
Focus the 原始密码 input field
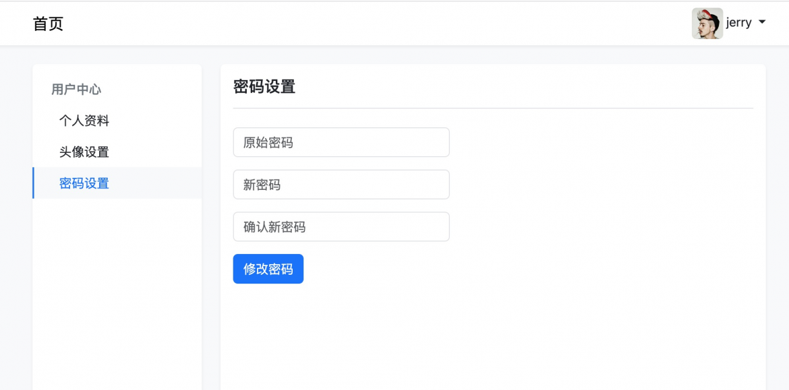coord(341,142)
